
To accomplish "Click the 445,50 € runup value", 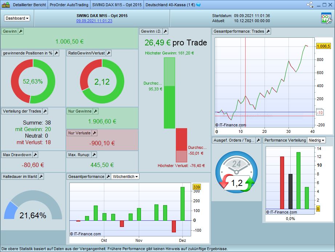I will pyautogui.click(x=102, y=165).
